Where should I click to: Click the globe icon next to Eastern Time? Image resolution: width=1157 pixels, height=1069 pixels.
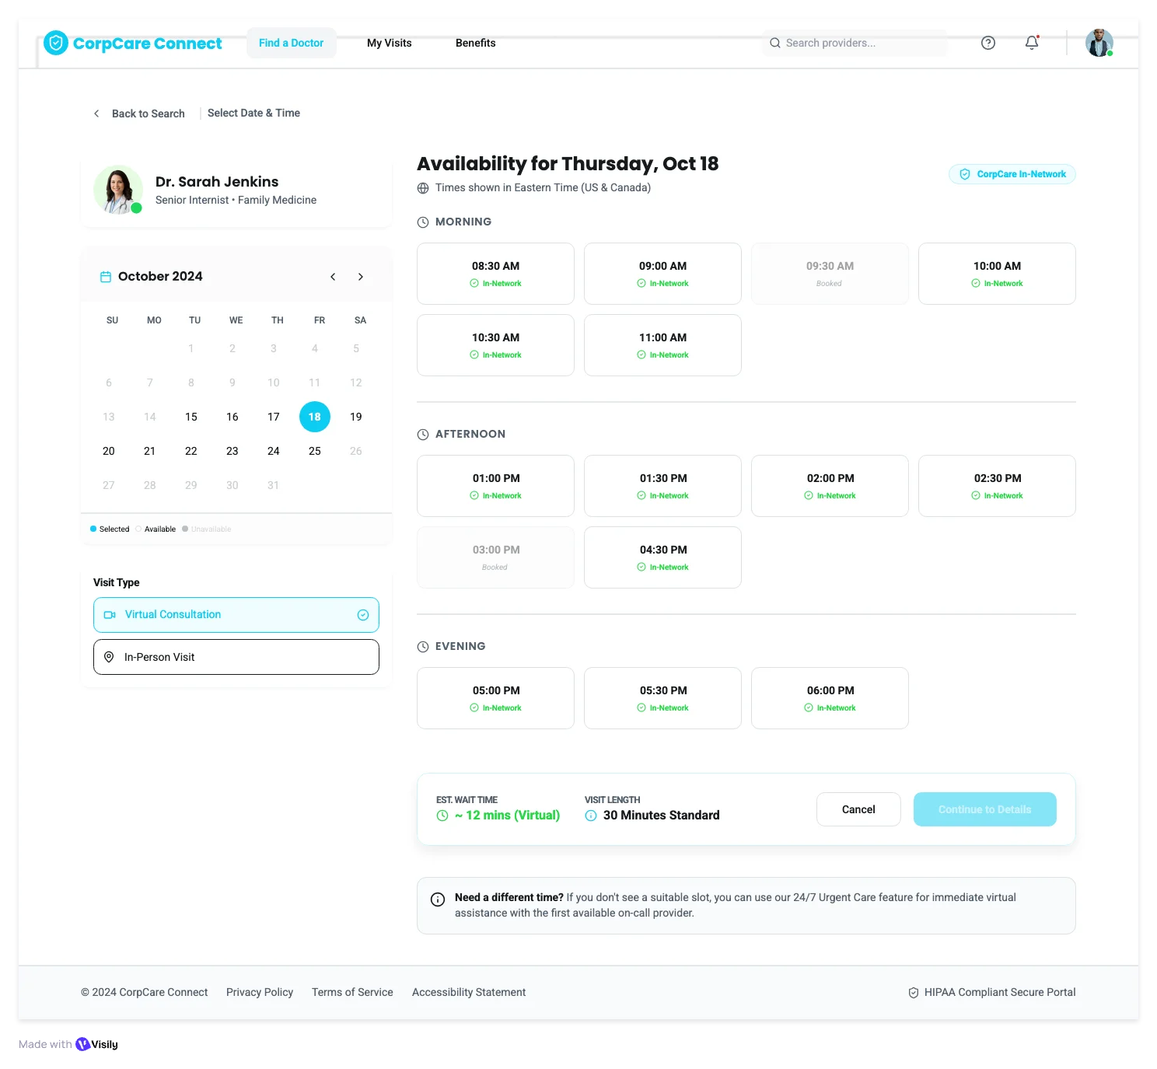pyautogui.click(x=423, y=187)
